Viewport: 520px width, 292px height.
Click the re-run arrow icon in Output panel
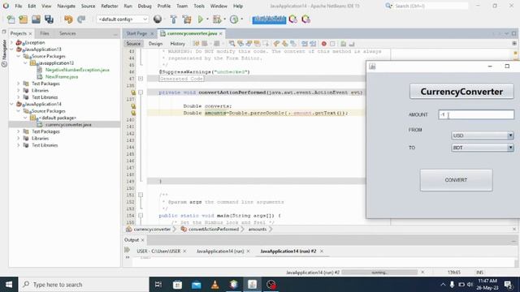click(127, 250)
